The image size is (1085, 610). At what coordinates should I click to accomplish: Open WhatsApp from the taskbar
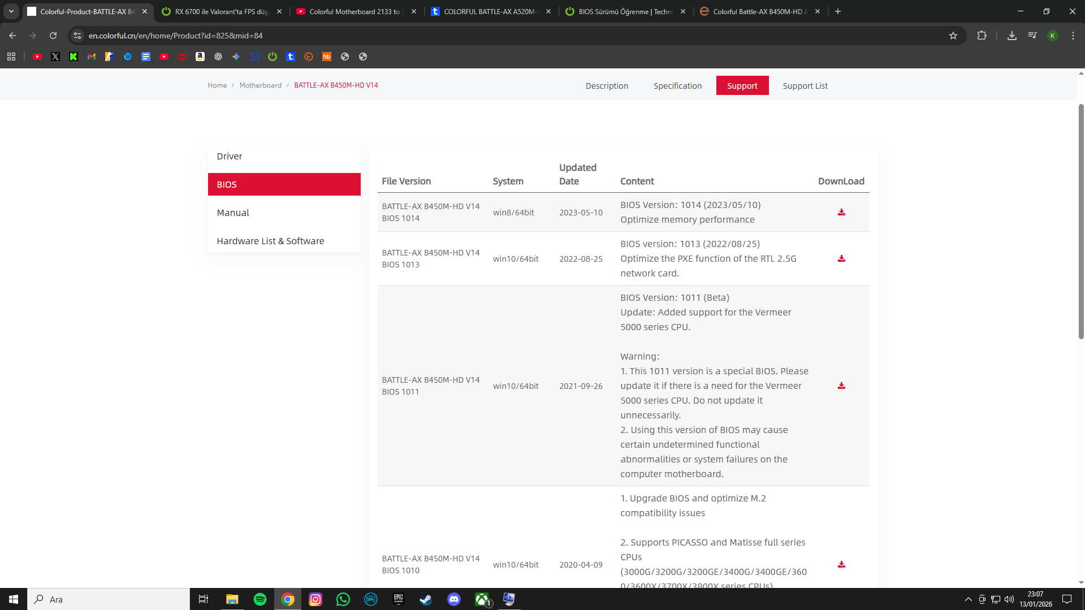(343, 599)
